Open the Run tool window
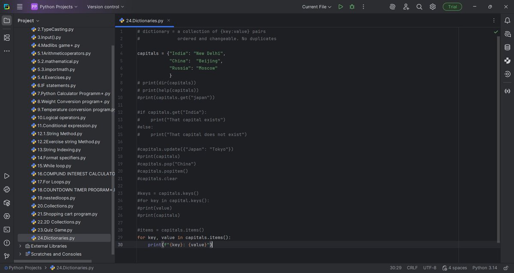This screenshot has height=273, width=514. (7, 176)
